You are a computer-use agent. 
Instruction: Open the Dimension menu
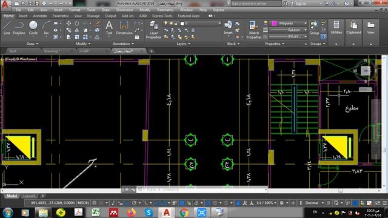(x=124, y=10)
